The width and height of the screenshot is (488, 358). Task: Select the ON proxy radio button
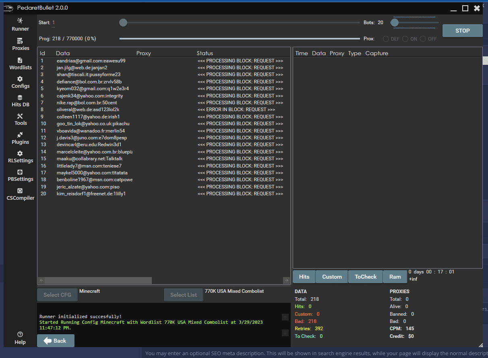(405, 39)
